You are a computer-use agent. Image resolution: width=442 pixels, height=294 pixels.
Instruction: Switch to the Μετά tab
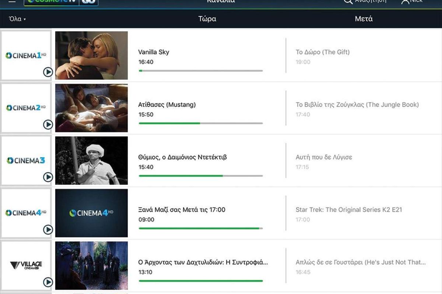(x=364, y=19)
